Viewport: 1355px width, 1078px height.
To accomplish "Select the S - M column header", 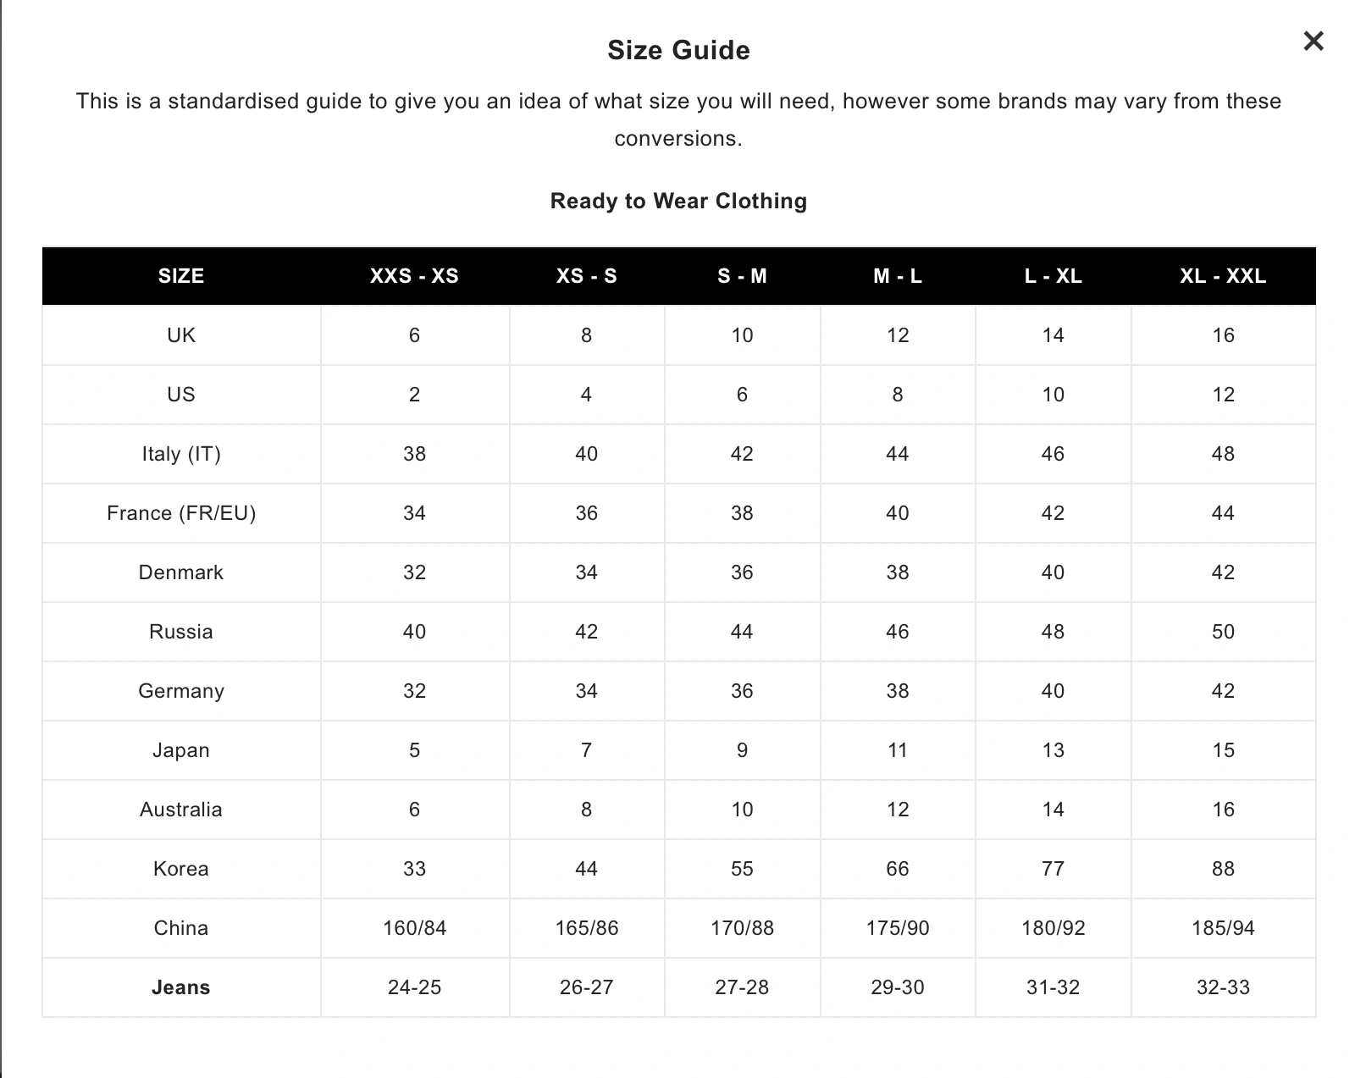I will coord(742,276).
